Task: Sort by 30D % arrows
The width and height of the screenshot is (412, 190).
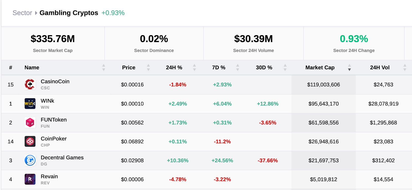Action: tap(285, 68)
